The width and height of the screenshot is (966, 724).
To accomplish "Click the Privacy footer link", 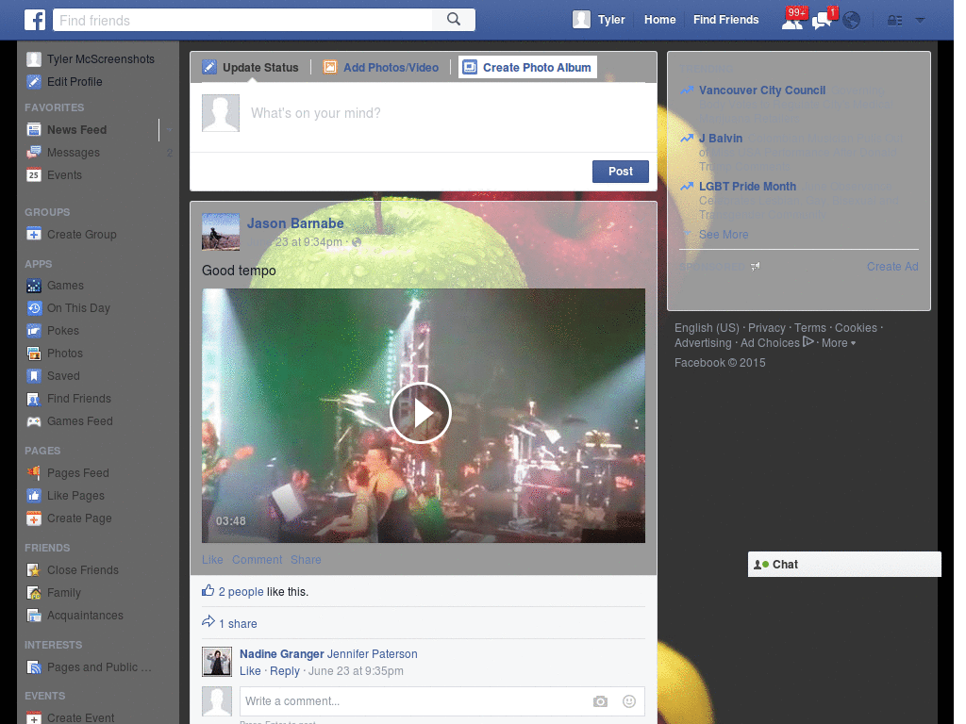I will tap(766, 328).
